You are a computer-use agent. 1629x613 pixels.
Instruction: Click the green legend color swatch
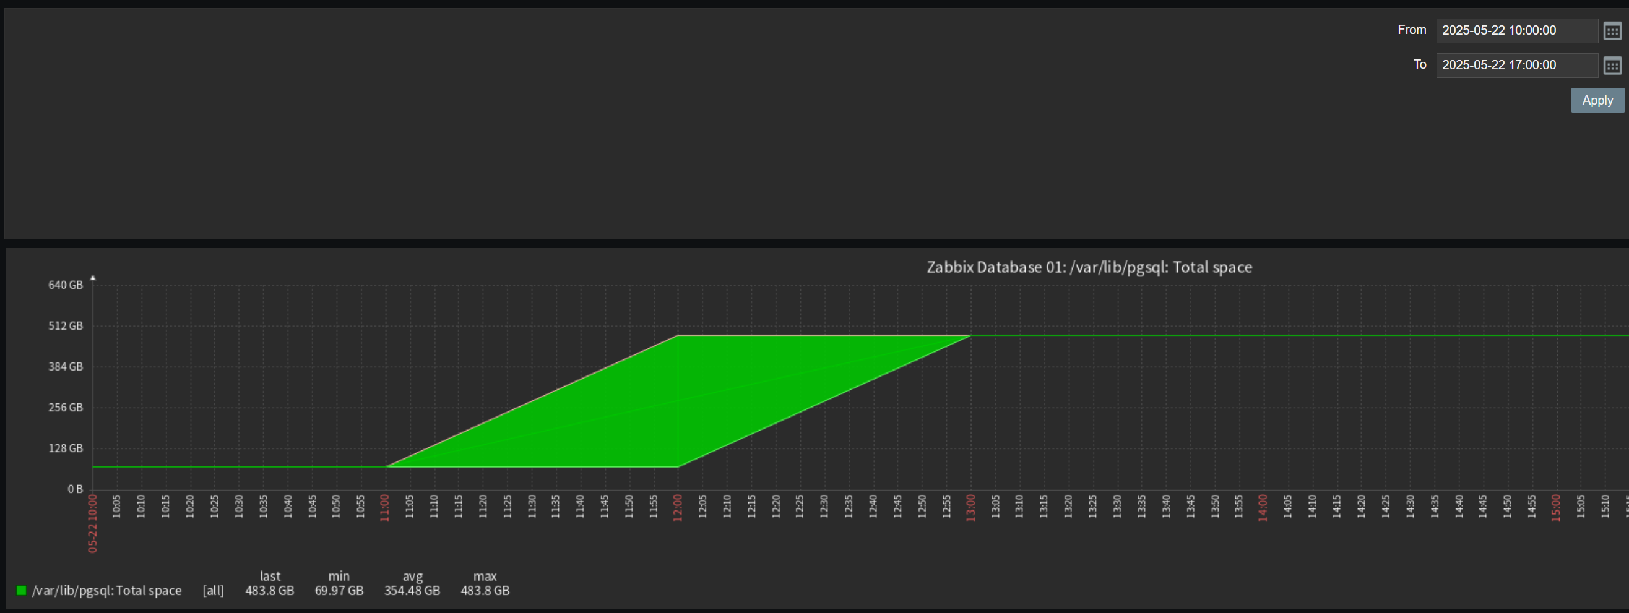22,590
